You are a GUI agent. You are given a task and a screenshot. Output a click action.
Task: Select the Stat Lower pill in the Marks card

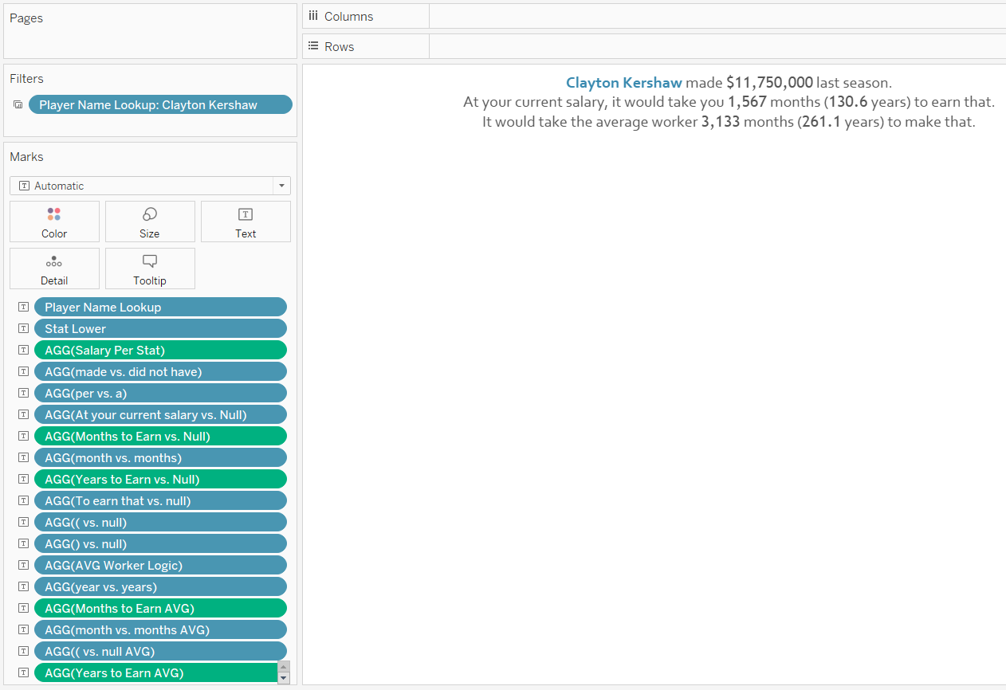pos(160,328)
